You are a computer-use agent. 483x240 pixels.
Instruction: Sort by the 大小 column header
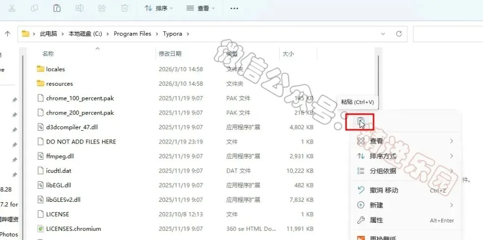[288, 54]
